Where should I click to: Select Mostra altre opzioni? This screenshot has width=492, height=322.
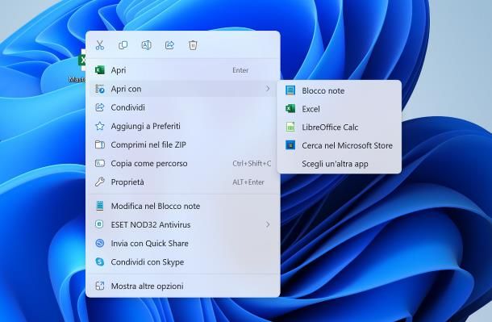click(x=182, y=286)
